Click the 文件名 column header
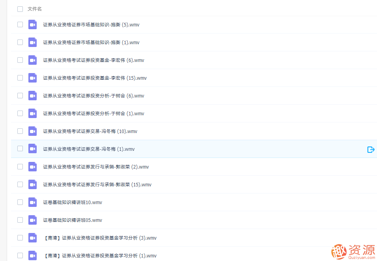This screenshot has width=377, height=261. (x=35, y=9)
